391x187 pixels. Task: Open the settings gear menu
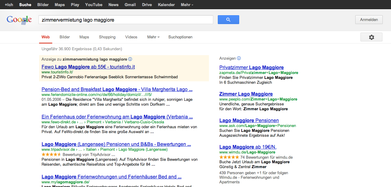[x=371, y=37]
